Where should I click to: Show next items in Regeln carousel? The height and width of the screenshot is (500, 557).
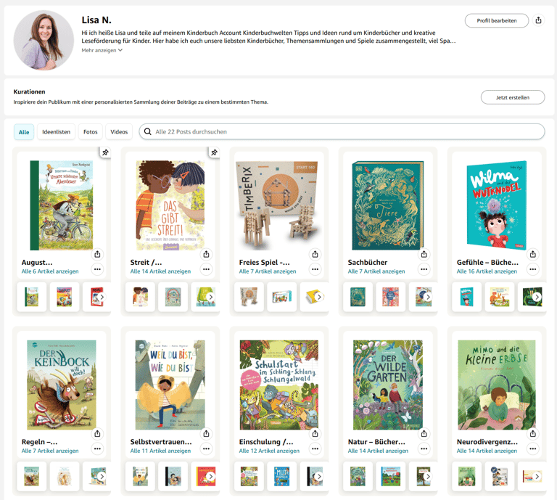pyautogui.click(x=102, y=476)
